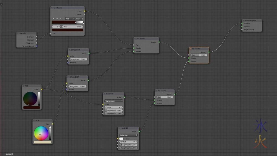Collapse the Hair Info node
Screen dimensions: 277x156
click(x=18, y=33)
